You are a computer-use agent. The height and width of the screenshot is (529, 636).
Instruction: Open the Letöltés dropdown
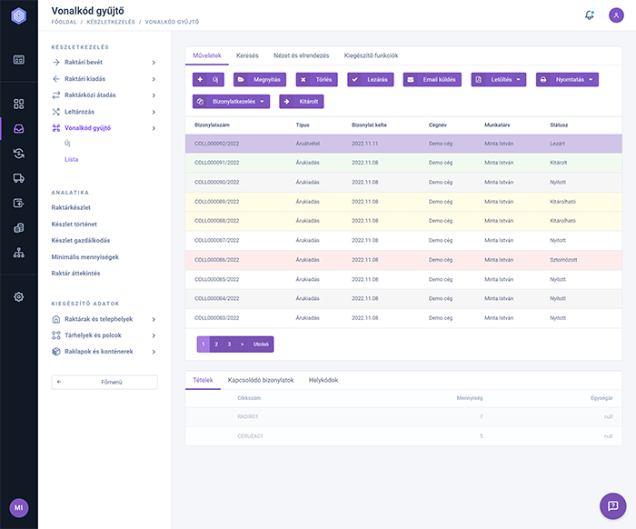click(x=499, y=80)
